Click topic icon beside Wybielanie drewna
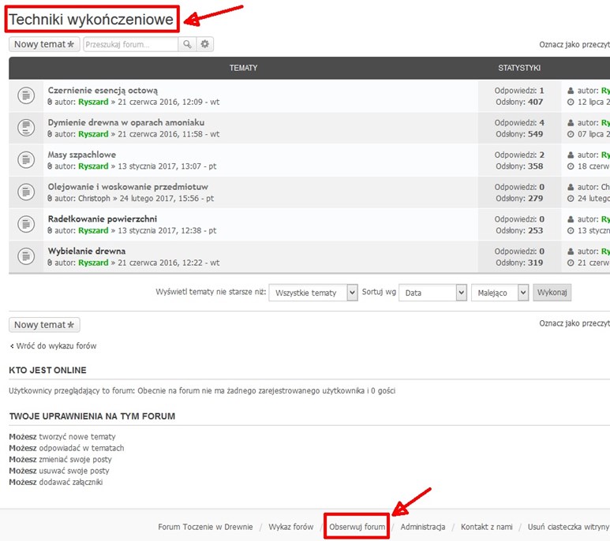The width and height of the screenshot is (610, 541). click(26, 256)
